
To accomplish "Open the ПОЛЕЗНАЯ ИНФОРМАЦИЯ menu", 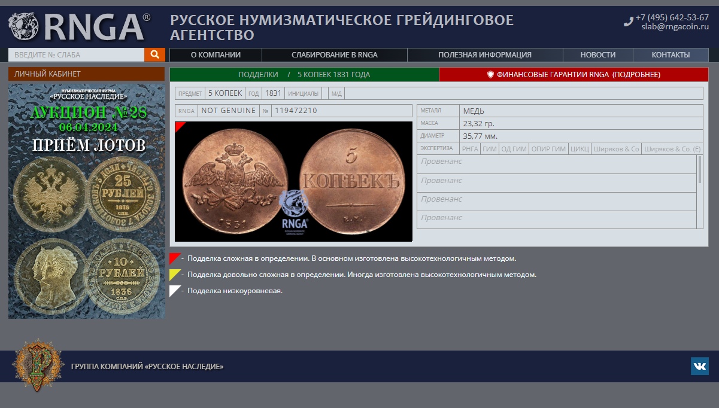I will [x=484, y=55].
